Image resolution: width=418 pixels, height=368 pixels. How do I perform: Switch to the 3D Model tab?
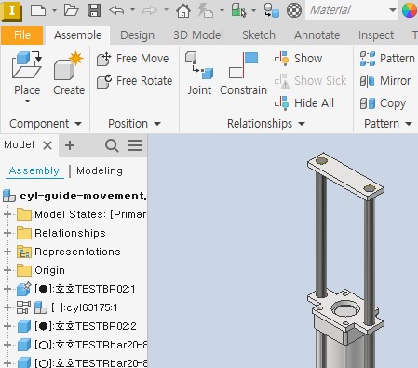[198, 35]
